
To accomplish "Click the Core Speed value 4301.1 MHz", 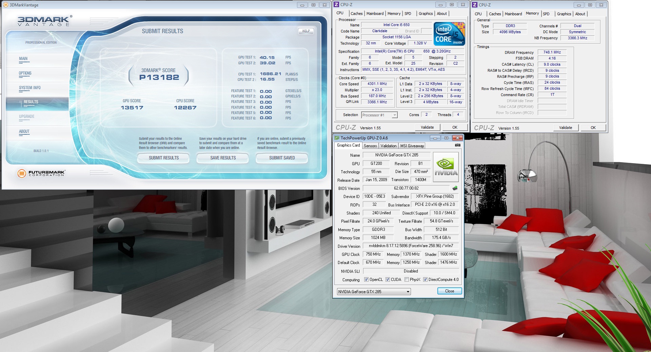I will (x=377, y=84).
